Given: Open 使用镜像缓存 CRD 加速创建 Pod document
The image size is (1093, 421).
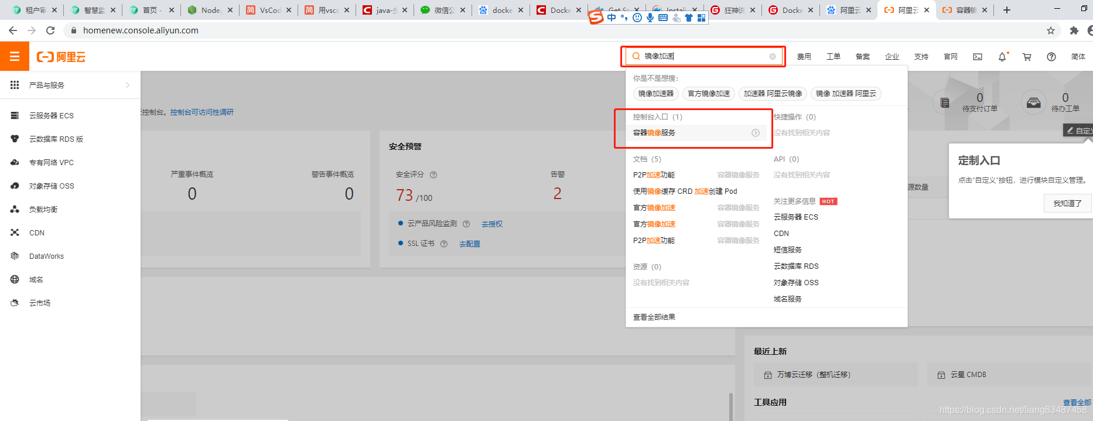Looking at the screenshot, I should click(685, 191).
